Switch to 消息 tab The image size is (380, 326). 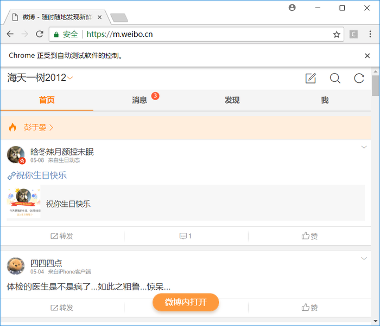point(140,100)
